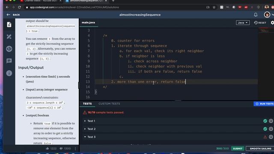The image size is (274, 154).
Task: Click the failed tests warning triangle icon
Action: 85,113
